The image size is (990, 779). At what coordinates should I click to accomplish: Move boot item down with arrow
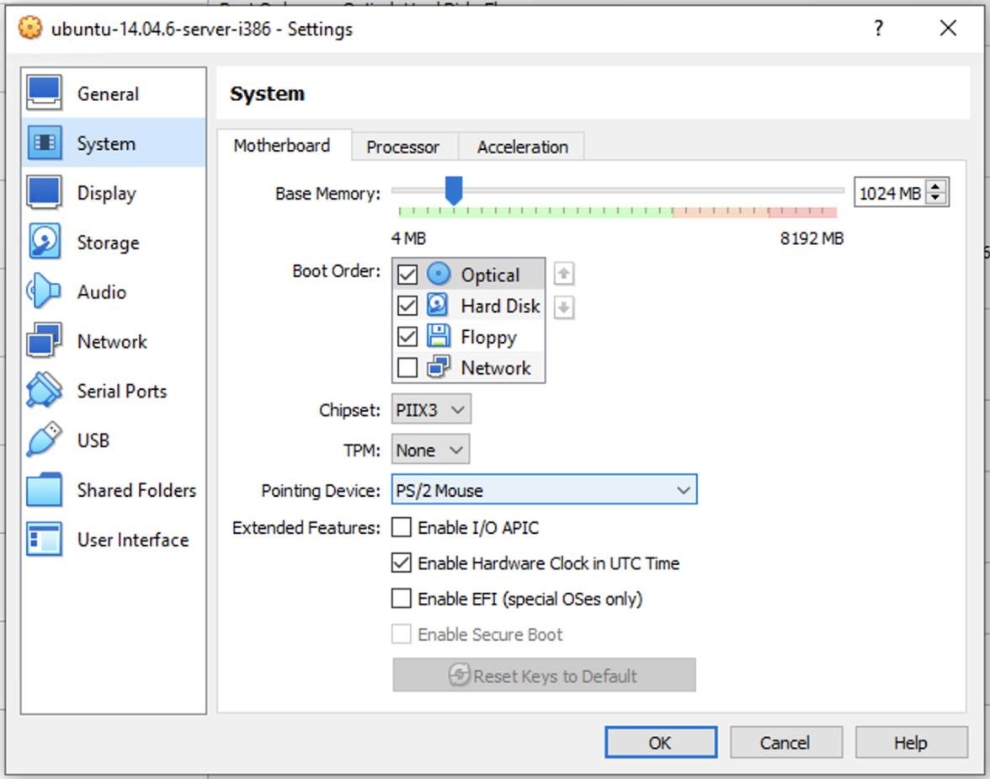[564, 307]
